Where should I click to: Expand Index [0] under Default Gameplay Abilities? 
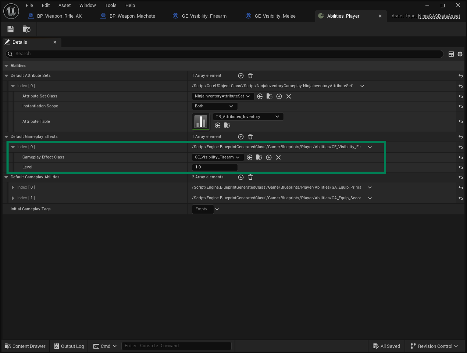(13, 188)
